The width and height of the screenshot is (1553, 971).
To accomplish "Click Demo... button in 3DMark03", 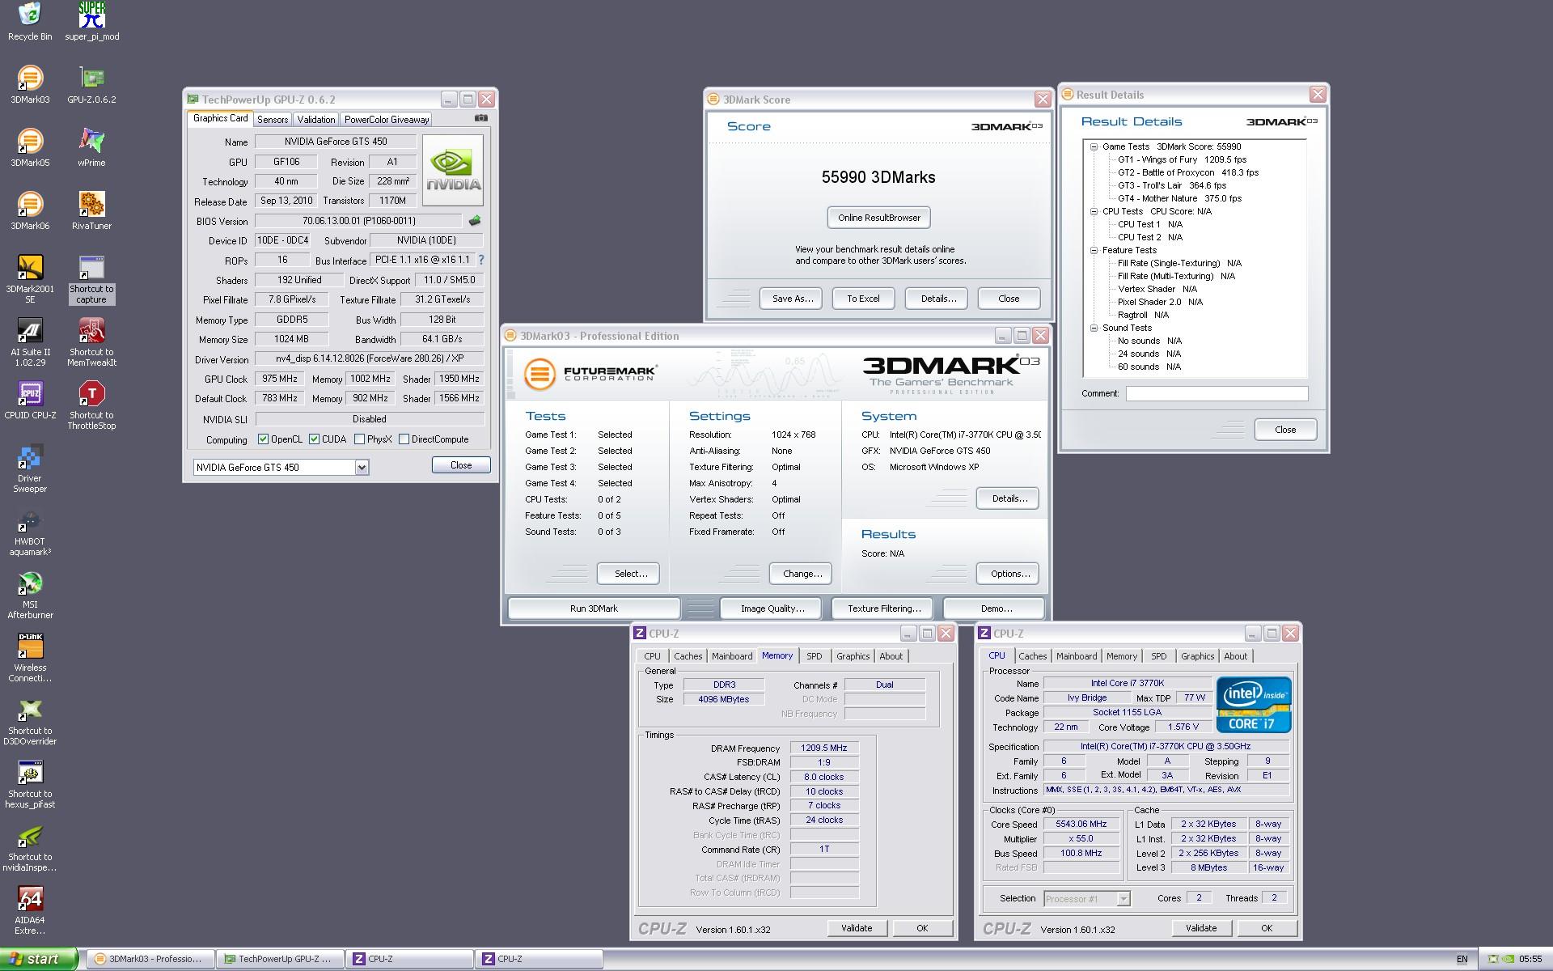I will (996, 608).
